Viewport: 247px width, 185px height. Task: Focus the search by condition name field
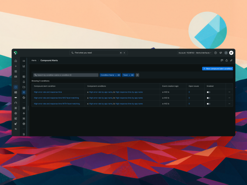(x=66, y=75)
